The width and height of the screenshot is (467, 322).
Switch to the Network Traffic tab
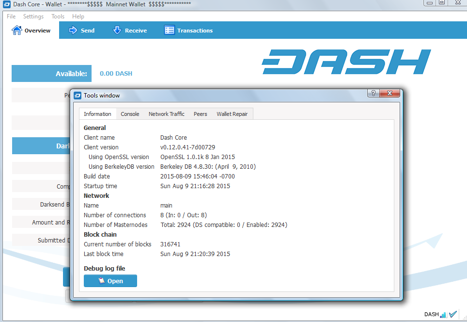click(x=167, y=114)
